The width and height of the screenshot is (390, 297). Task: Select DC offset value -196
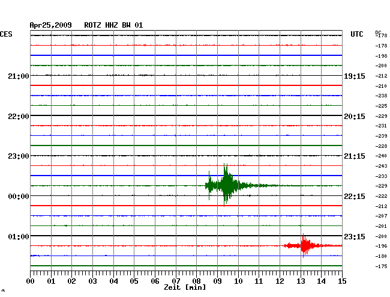pyautogui.click(x=381, y=246)
